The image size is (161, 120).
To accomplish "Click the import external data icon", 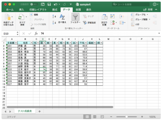I will point(8,17).
